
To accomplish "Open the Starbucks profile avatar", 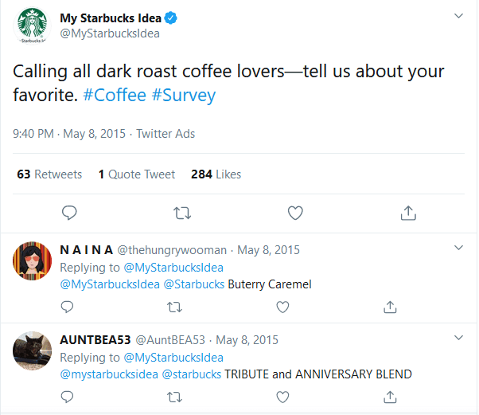I will pos(33,27).
